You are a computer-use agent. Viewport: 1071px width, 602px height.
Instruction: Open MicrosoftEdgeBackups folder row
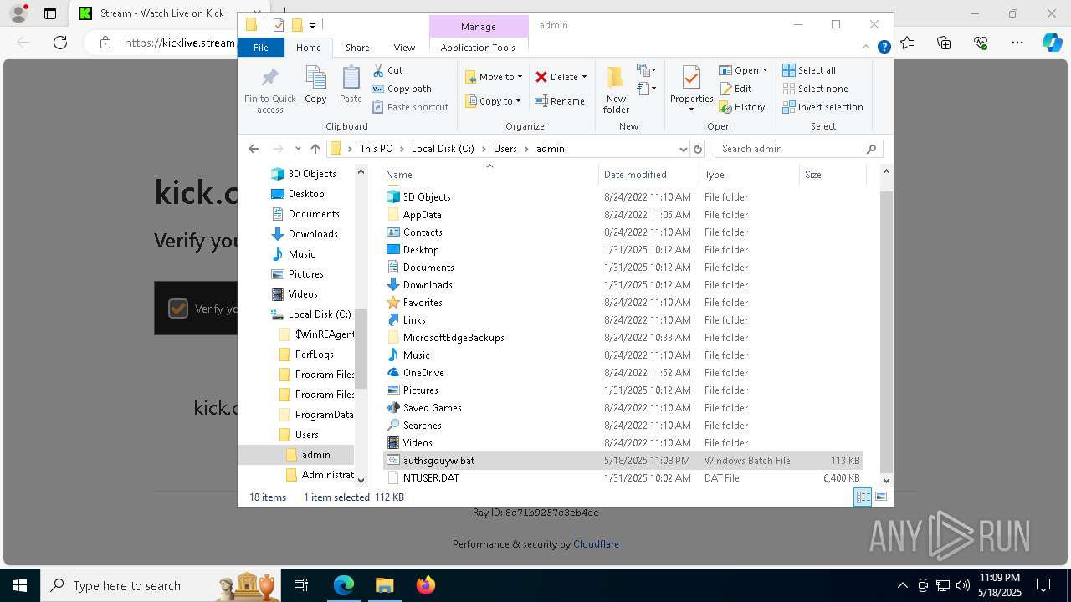point(623,338)
